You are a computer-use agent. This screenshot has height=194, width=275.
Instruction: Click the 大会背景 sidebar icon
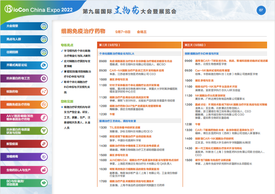[x=44, y=26]
